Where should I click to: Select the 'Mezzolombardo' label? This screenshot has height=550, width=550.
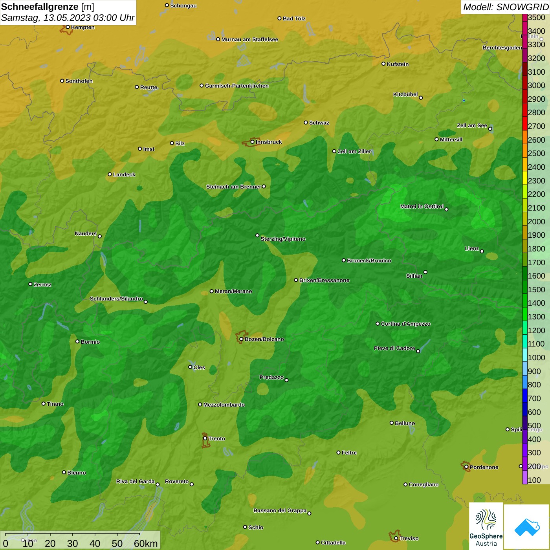point(224,405)
